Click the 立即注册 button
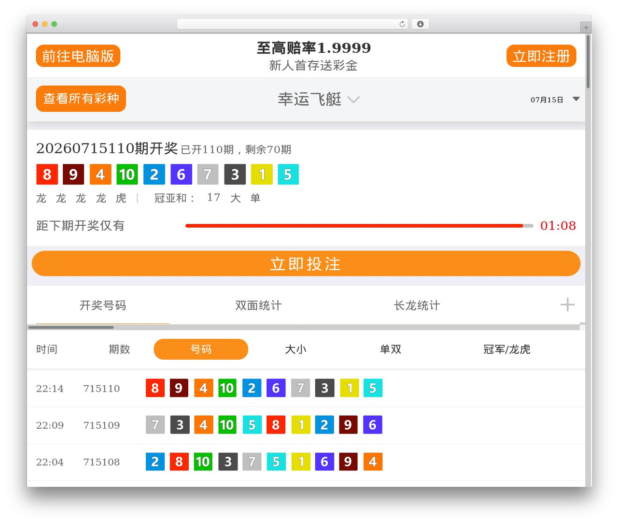Screen dimensions: 618x524 click(x=541, y=56)
